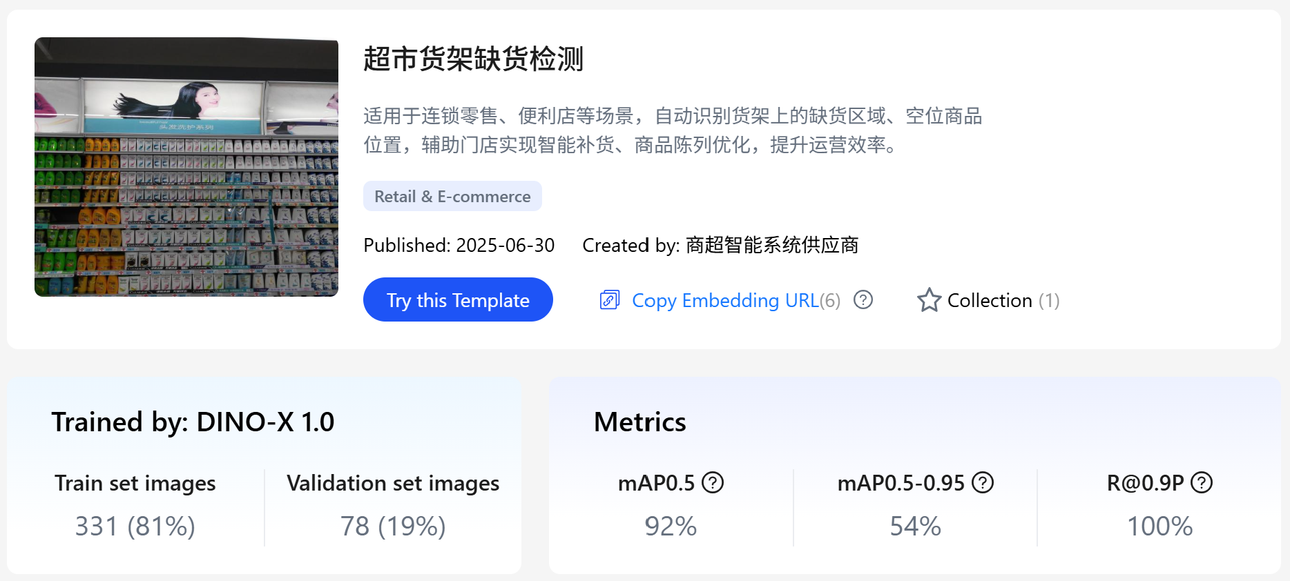Open the Copy Embedding URL link
This screenshot has width=1290, height=581.
tap(725, 300)
